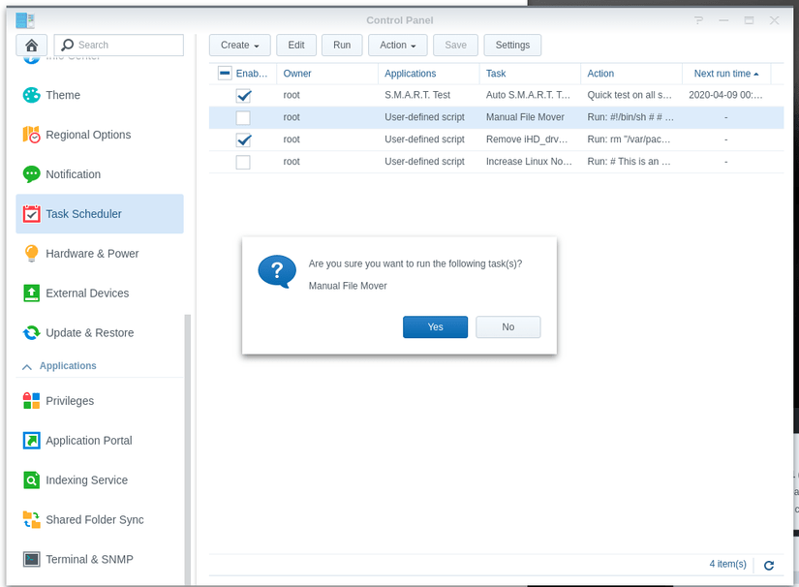Screen dimensions: 799x587
Task: Open Regional Options in sidebar
Action: [x=100, y=135]
